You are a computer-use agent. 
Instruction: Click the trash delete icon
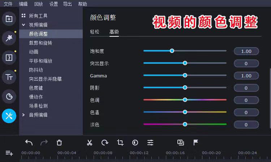click(x=59, y=143)
